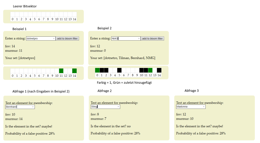The image size is (260, 143).
Task: Click the 'Sting' membership test field
Action: click(x=103, y=107)
